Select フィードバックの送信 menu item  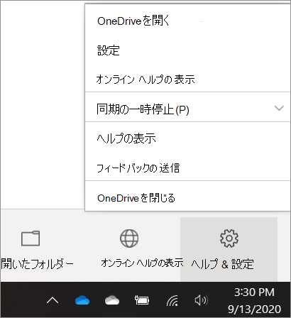point(188,168)
